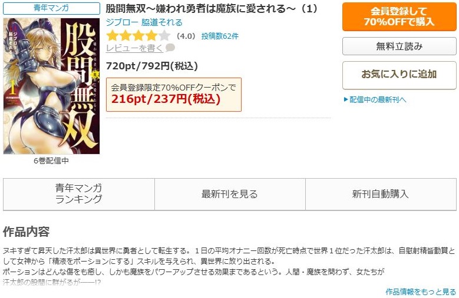The image size is (459, 298).
Task: Click 会員登録して70%OFFで購入 orange button
Action: pos(399,16)
